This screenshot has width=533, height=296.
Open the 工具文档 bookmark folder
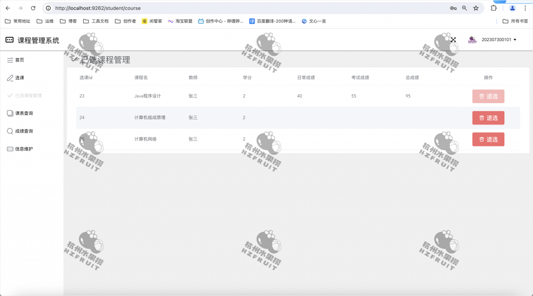pyautogui.click(x=96, y=21)
